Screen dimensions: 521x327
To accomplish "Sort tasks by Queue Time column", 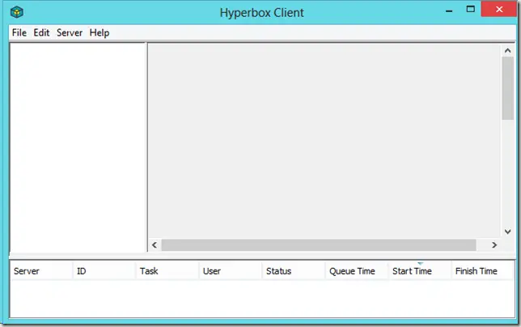I will (x=357, y=271).
